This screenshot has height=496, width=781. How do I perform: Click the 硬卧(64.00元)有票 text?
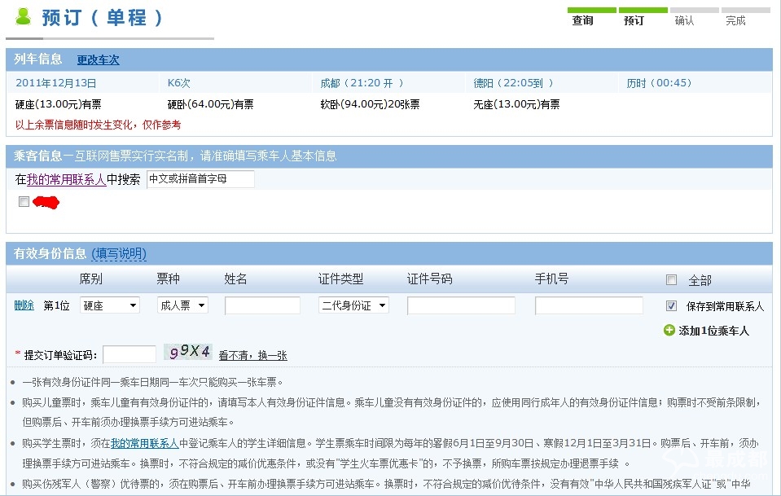[x=211, y=104]
